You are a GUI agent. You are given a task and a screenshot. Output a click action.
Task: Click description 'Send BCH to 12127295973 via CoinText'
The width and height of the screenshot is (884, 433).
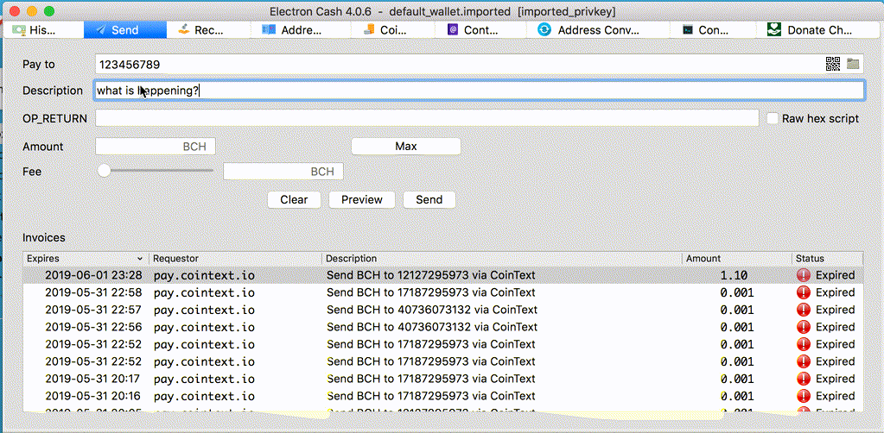point(430,275)
